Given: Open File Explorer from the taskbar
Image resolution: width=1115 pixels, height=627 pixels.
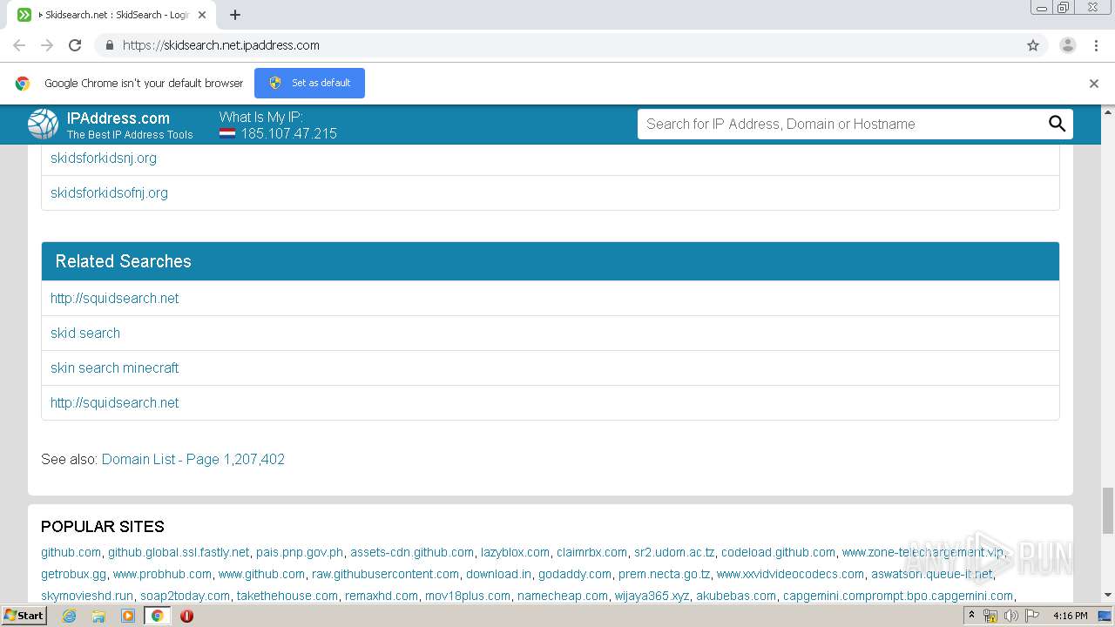Looking at the screenshot, I should coord(98,616).
